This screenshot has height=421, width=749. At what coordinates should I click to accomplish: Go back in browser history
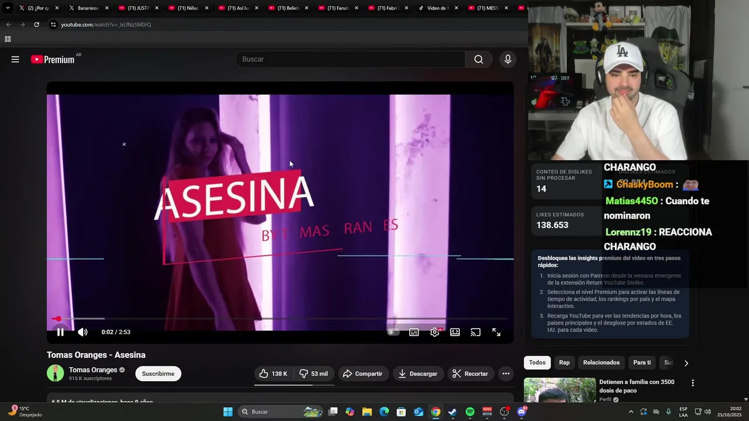coord(8,25)
